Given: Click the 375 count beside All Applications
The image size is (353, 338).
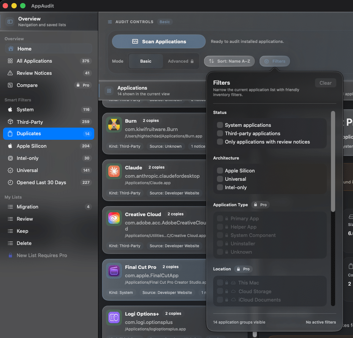Looking at the screenshot, I should point(85,61).
